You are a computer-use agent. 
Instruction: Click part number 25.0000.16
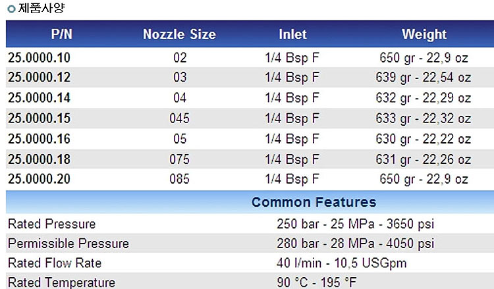39,139
